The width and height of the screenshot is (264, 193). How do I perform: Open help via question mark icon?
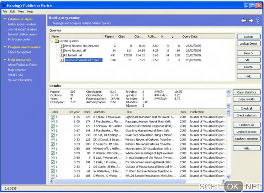(258, 21)
